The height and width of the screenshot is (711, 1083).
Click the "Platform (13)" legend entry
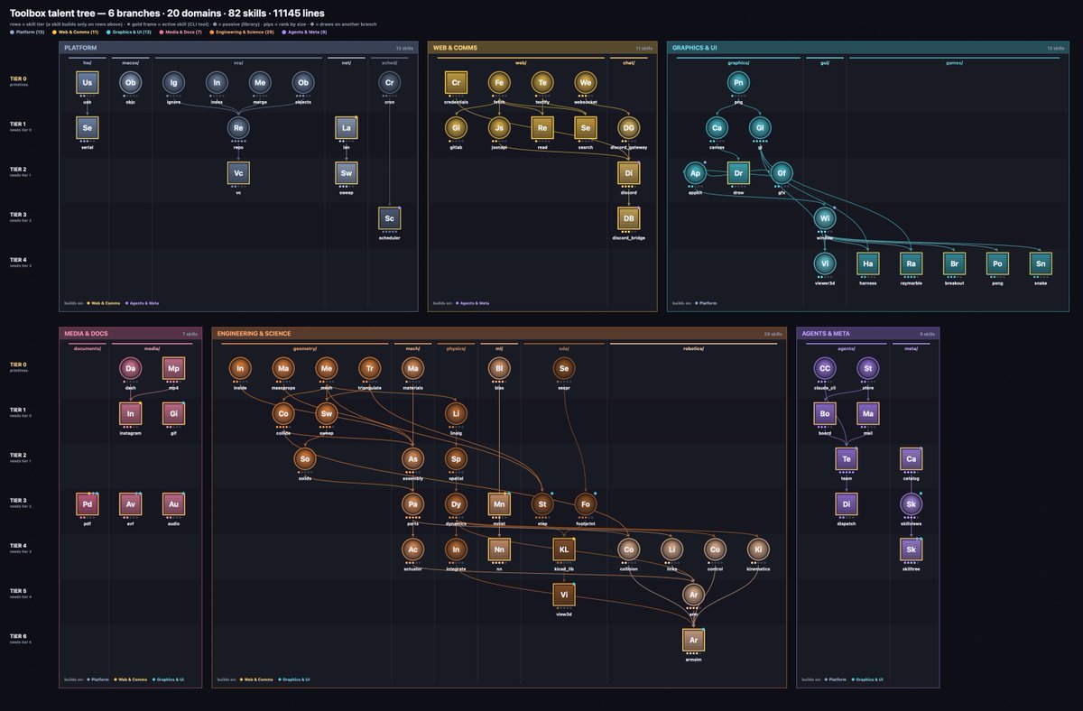tap(27, 32)
